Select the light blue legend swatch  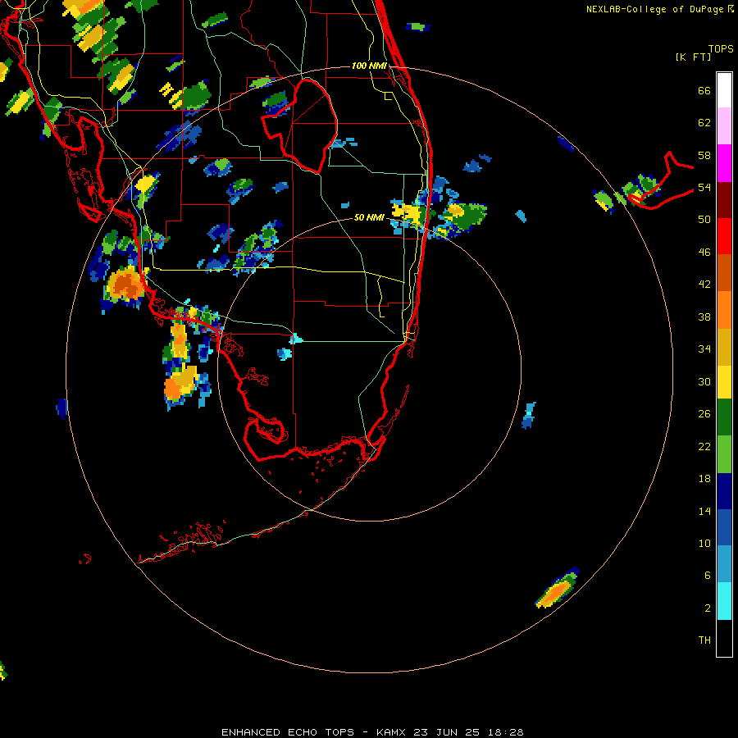point(724,564)
